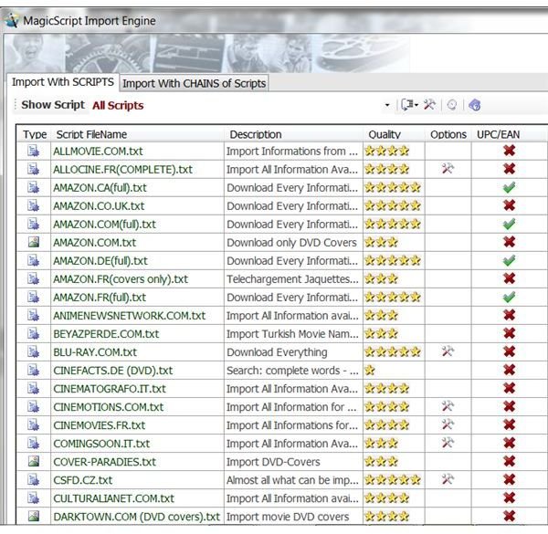Select the AMAZON.CA(full).txt script
Screen dimensions: 548x534
[100, 188]
